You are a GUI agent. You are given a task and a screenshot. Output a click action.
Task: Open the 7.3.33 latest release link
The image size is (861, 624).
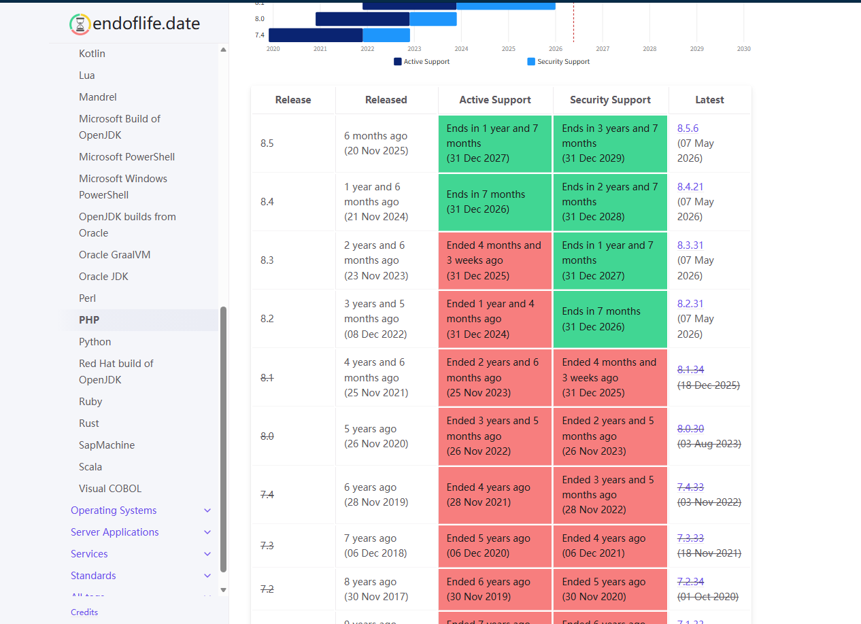pyautogui.click(x=690, y=538)
